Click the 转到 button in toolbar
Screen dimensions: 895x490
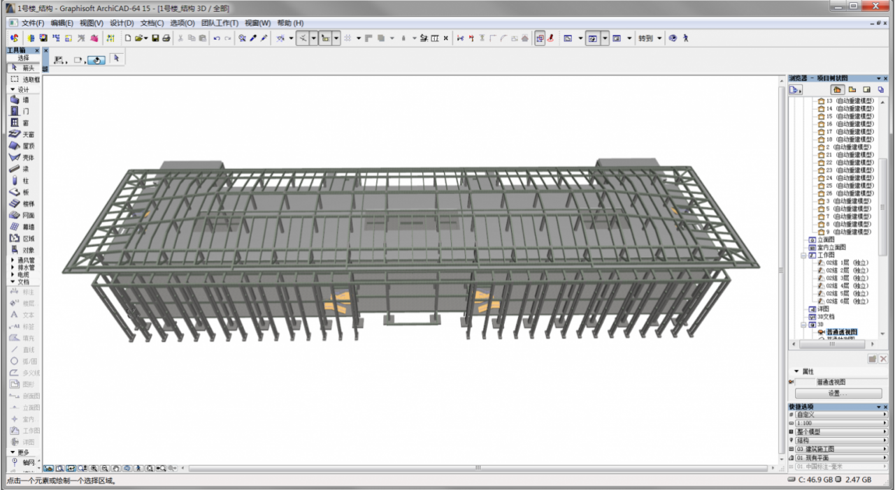[645, 38]
